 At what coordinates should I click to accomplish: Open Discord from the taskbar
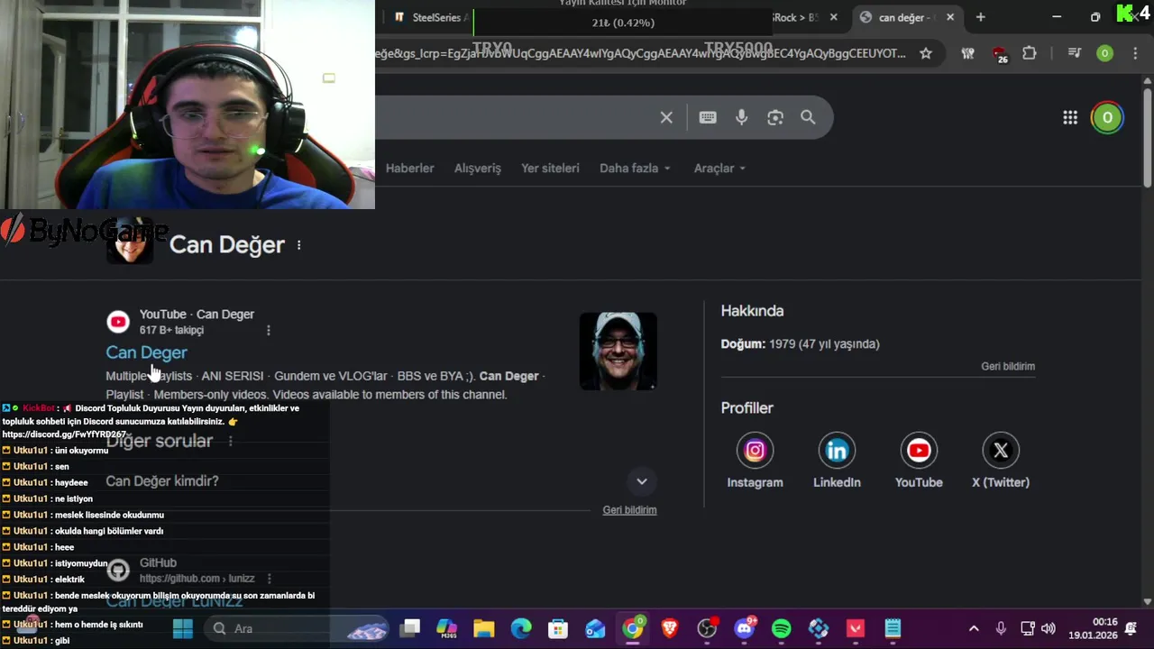coord(745,628)
